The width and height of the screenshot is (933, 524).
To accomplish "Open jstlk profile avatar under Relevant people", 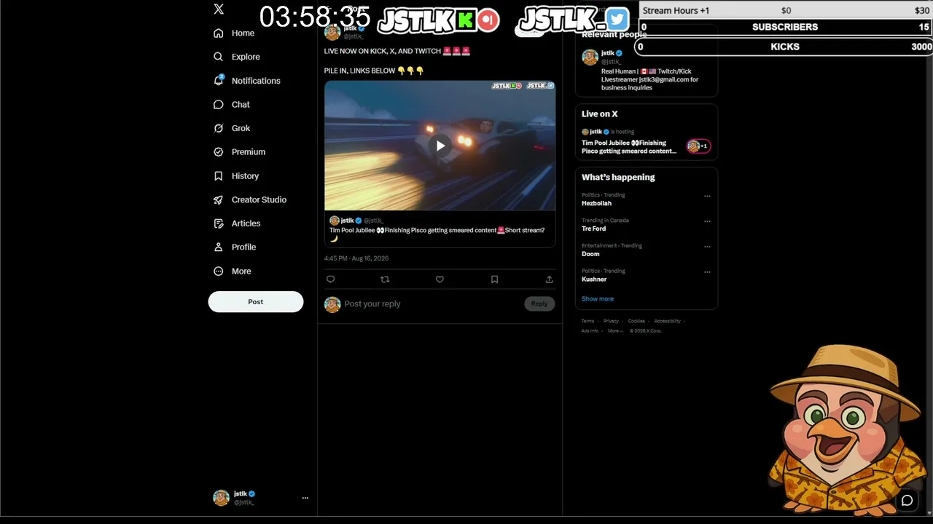I will (590, 57).
